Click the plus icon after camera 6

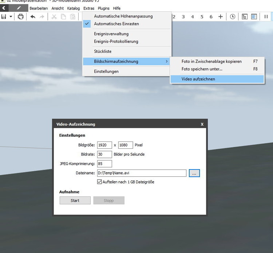pyautogui.click(x=221, y=17)
